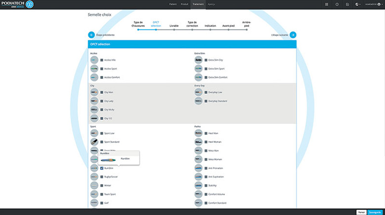Open the apps grid icon in top bar

327,4
